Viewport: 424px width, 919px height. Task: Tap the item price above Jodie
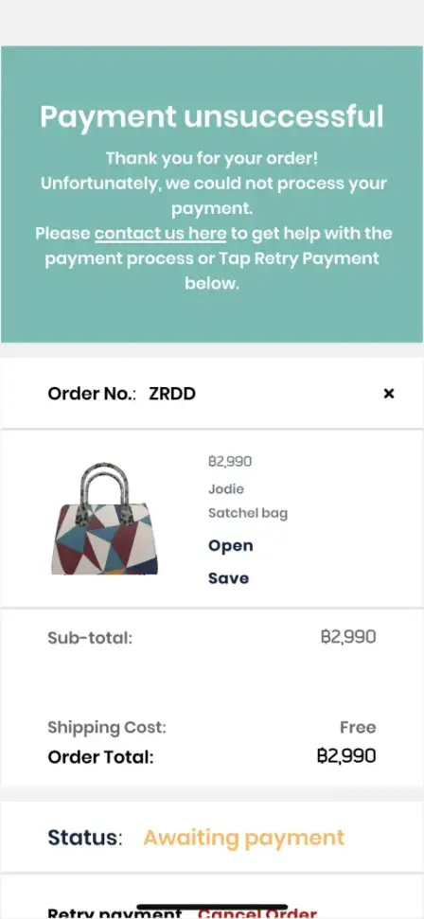(230, 462)
